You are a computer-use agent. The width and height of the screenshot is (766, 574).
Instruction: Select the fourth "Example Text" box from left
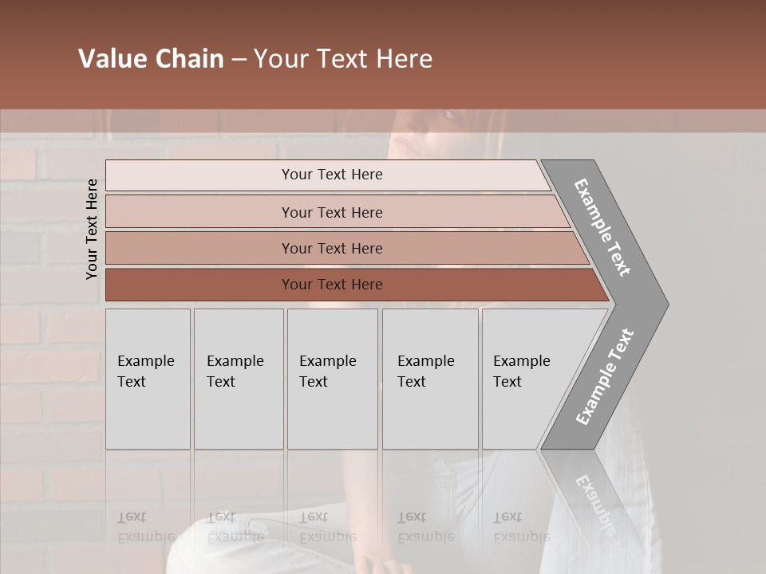(x=429, y=379)
